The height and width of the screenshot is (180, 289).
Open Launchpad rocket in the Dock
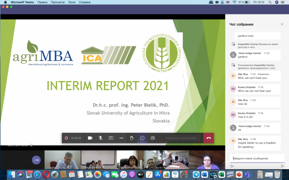click(x=55, y=175)
